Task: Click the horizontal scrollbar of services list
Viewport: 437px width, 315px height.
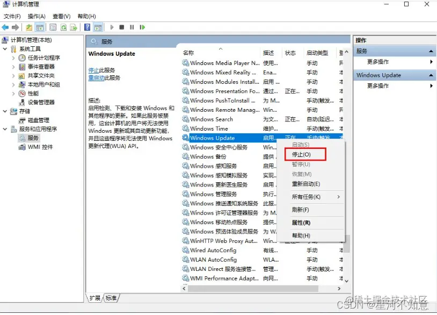Action: (253, 289)
